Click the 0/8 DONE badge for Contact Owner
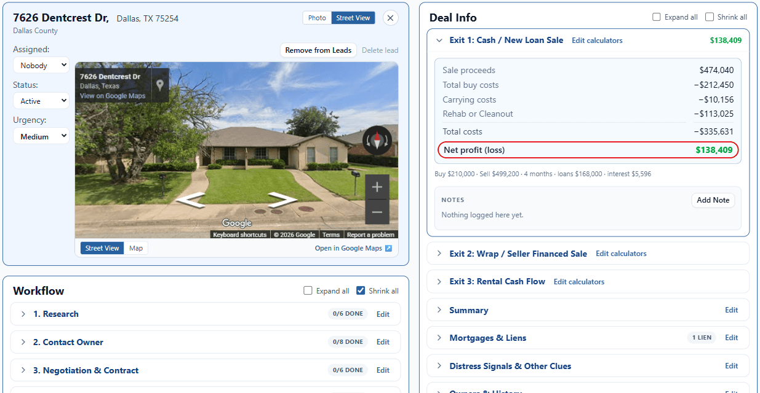Viewport: 760px width, 393px height. tap(348, 342)
